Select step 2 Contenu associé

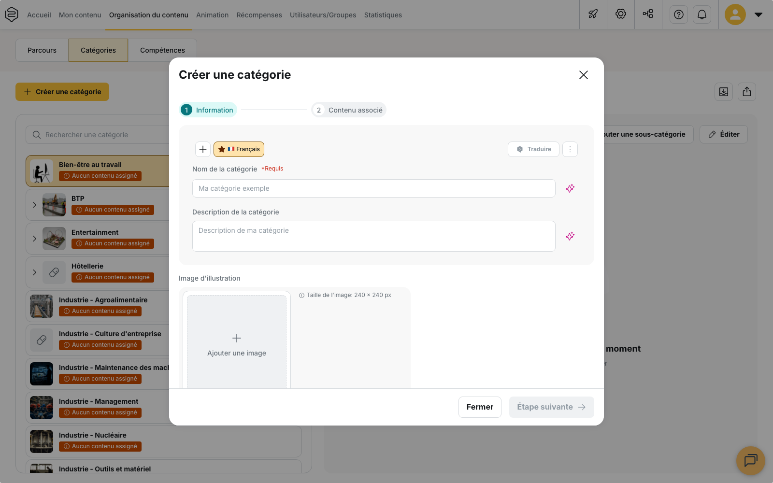(x=349, y=110)
